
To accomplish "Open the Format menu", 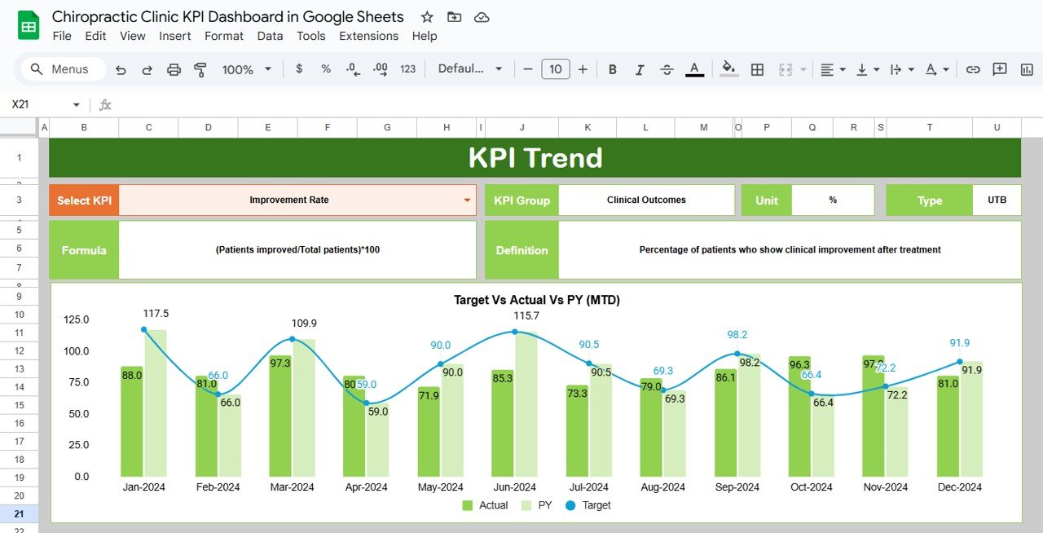I will pos(224,36).
